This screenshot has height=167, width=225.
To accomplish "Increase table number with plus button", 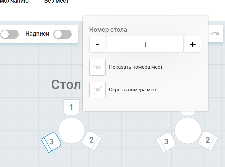I will click(193, 44).
